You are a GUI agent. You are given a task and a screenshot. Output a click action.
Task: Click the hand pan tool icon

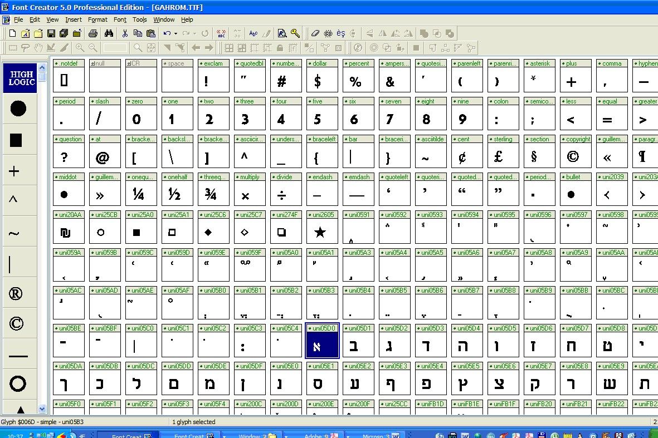pos(38,48)
